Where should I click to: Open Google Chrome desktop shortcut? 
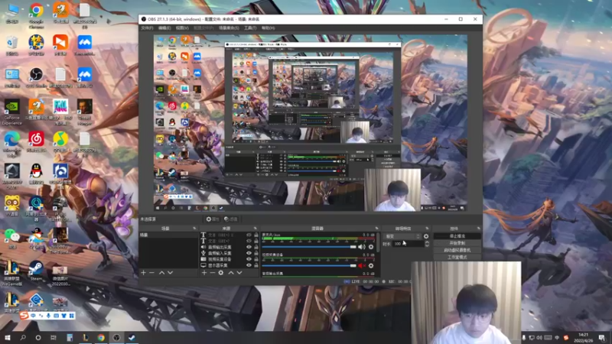pos(36,16)
